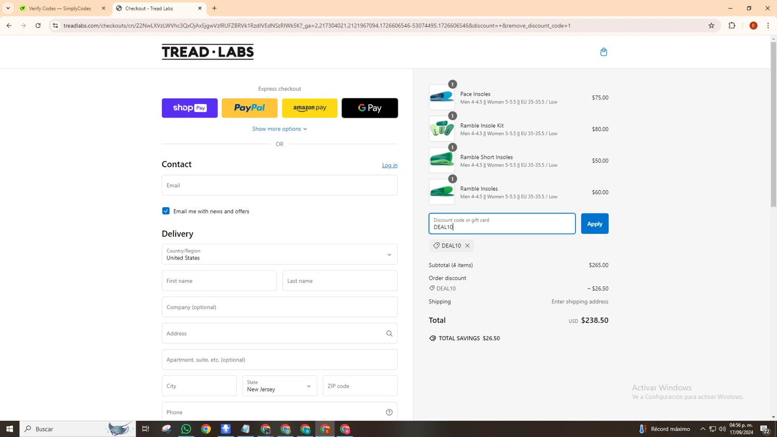777x437 pixels.
Task: Click the browser address bar URL
Action: pos(317,25)
